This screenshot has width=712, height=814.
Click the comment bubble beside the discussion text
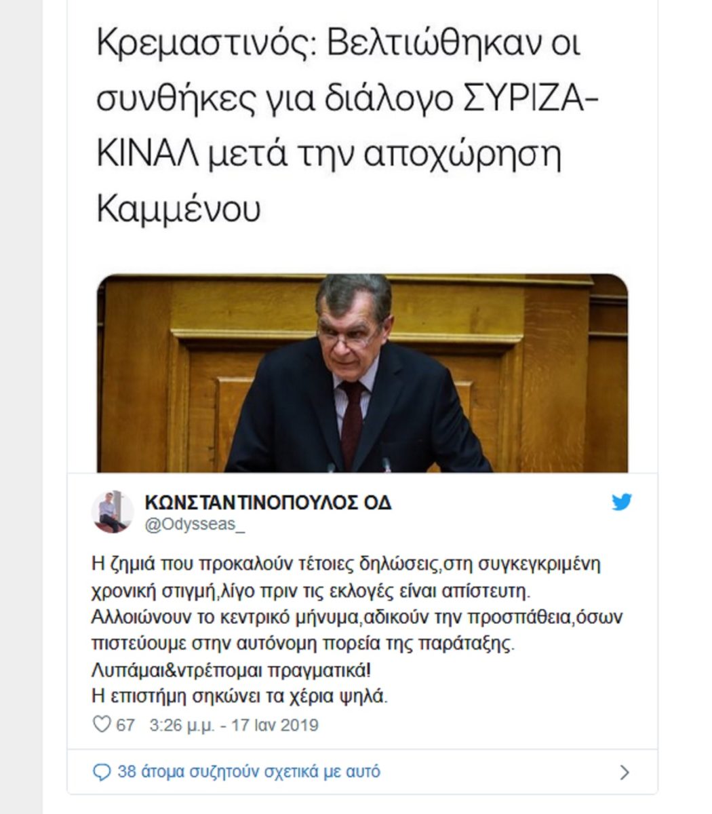coord(104,771)
